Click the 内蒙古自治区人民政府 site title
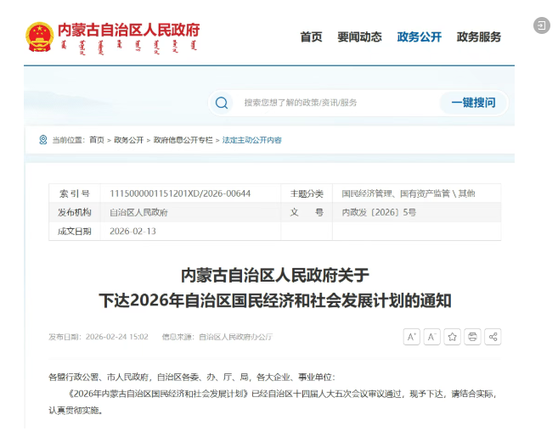This screenshot has width=558, height=431. pos(128,31)
